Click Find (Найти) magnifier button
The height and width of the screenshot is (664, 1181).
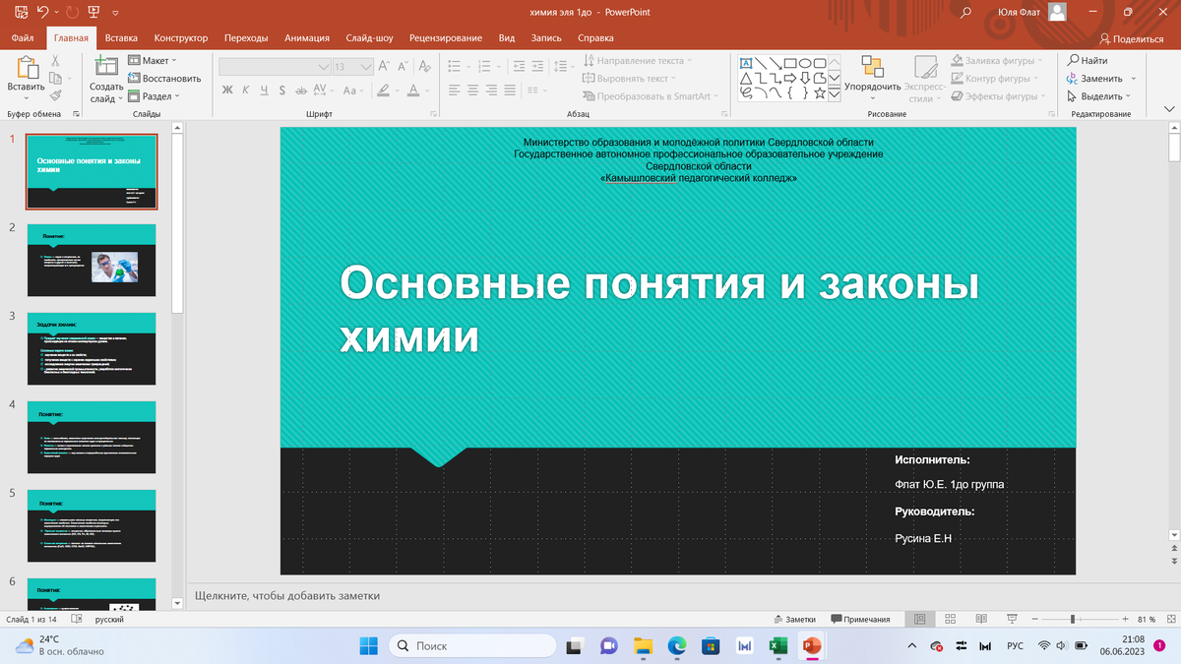pyautogui.click(x=1088, y=60)
